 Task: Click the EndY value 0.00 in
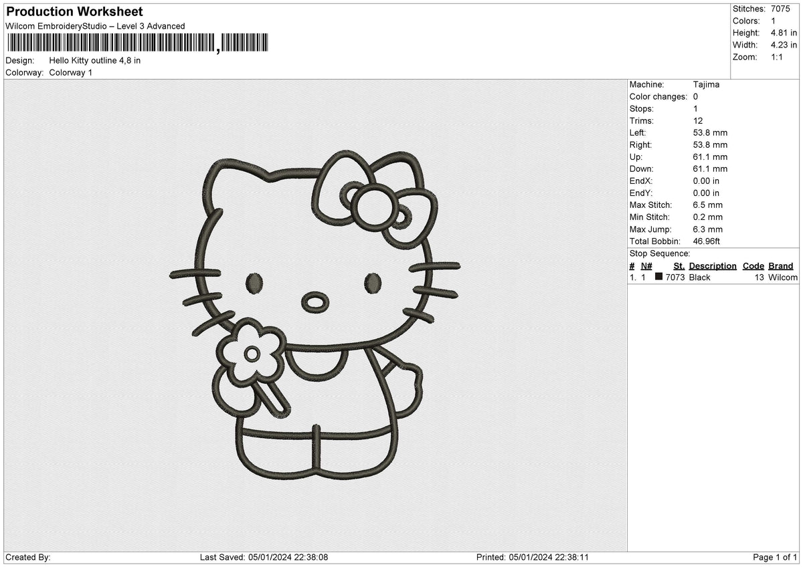(707, 193)
